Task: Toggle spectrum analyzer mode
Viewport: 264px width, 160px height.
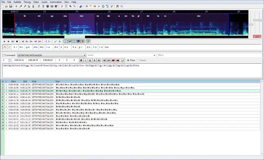Action: pos(78,41)
